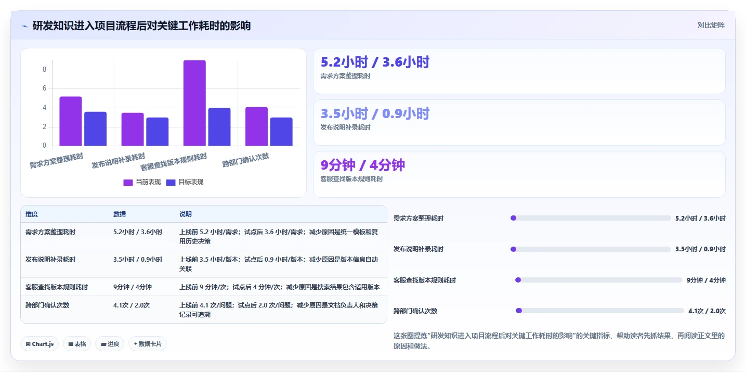The height and width of the screenshot is (372, 746).
Task: Click the 进度 chip icon
Action: pos(103,344)
